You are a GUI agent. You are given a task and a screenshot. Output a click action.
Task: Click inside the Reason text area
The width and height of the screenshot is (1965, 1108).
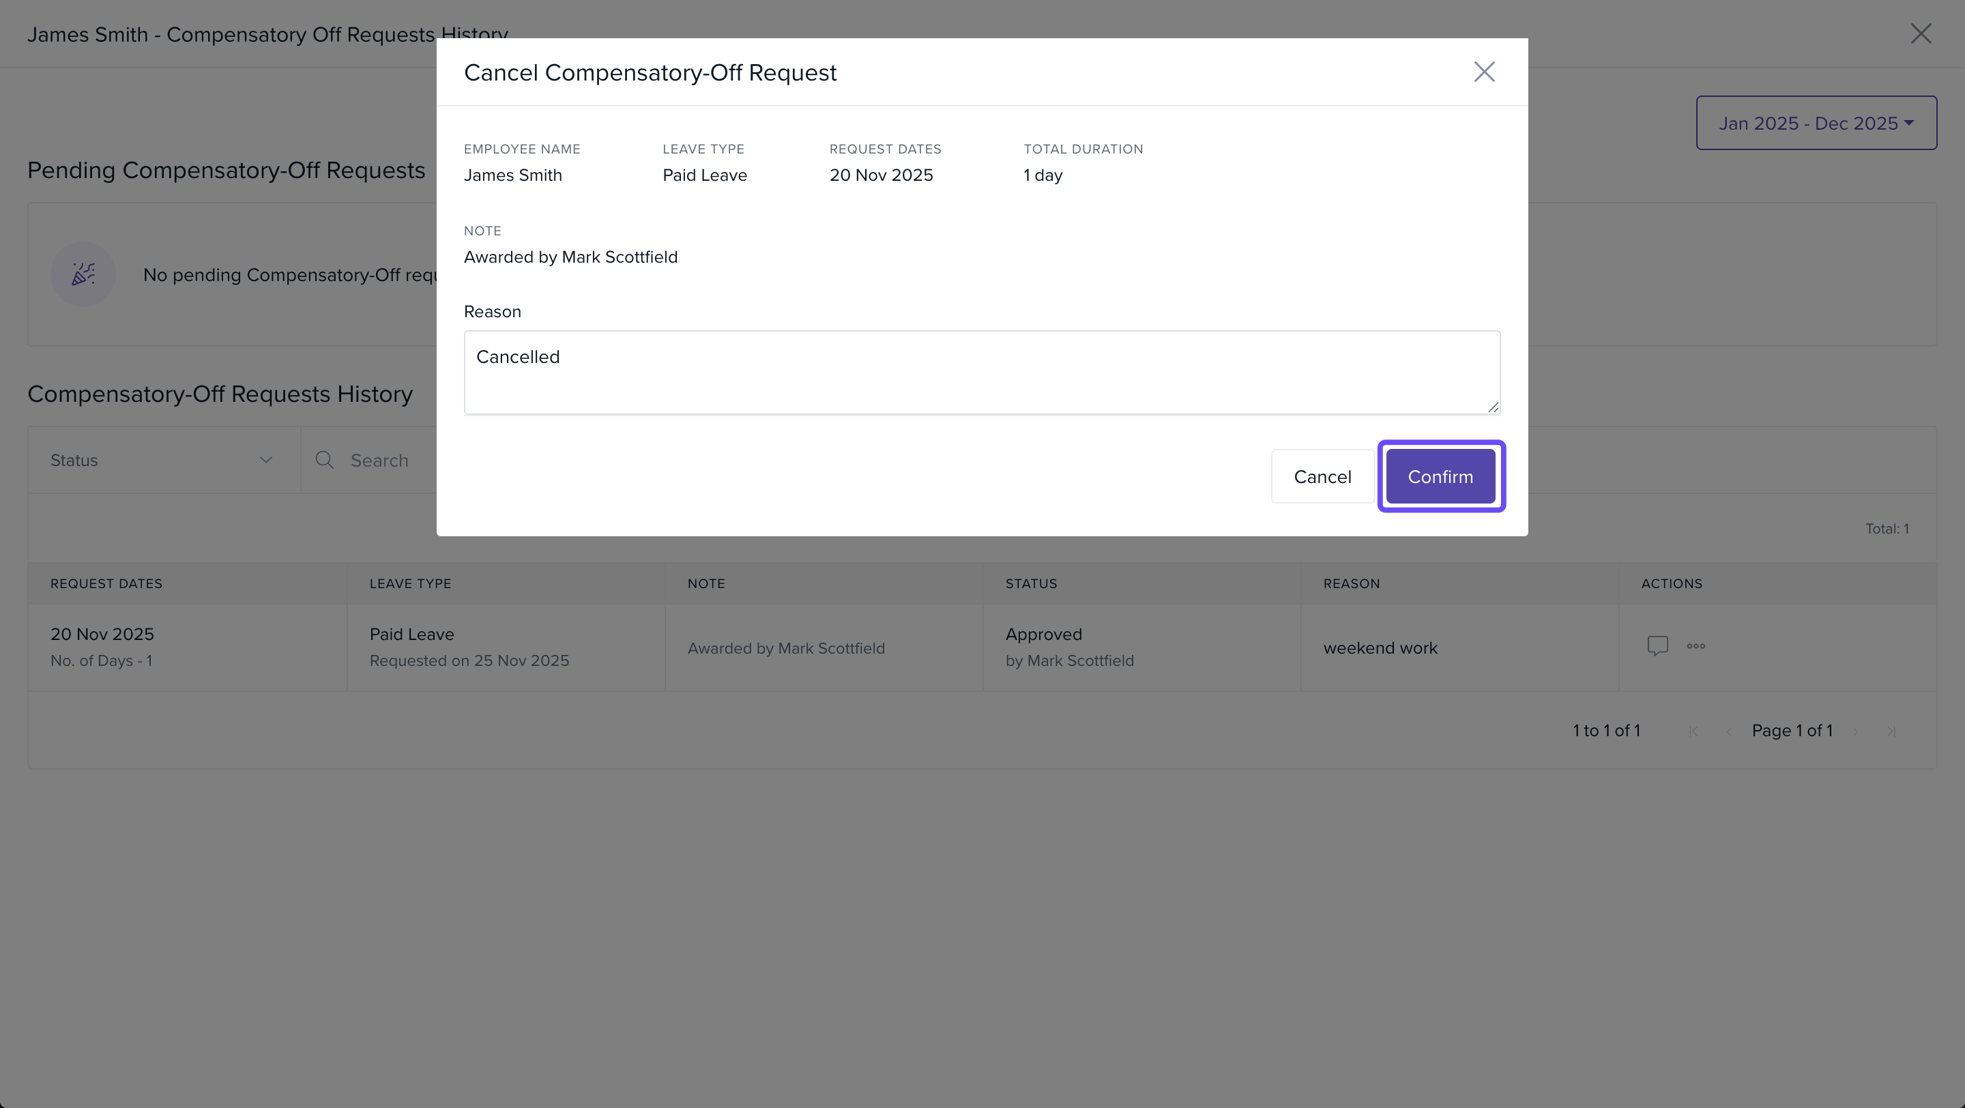(x=981, y=372)
